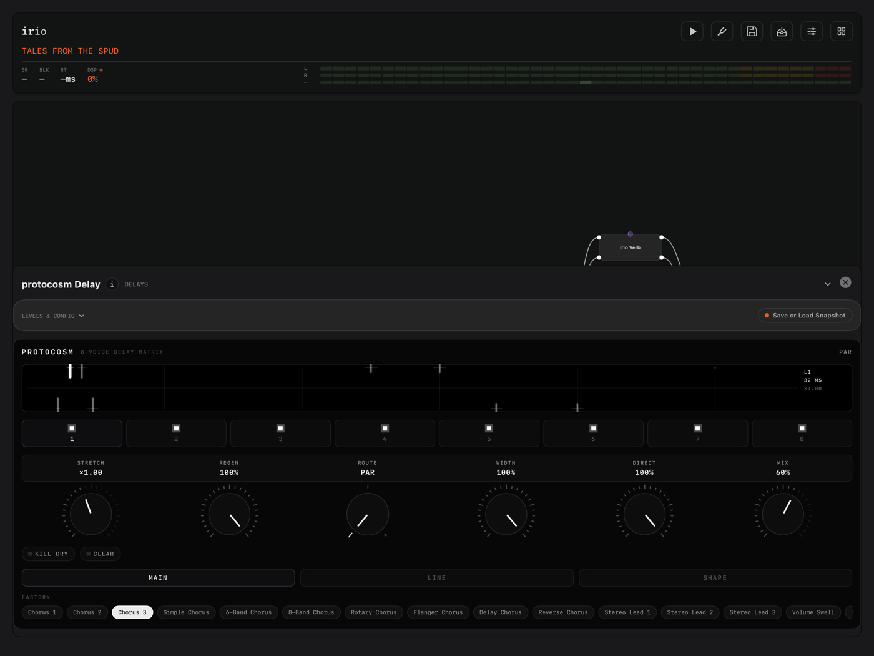Load Reverse Chorus preset
Screen dimensions: 874x656
click(x=563, y=612)
